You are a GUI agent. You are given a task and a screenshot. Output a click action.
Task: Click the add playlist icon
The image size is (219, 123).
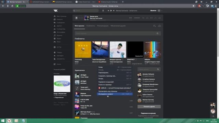click(x=154, y=26)
